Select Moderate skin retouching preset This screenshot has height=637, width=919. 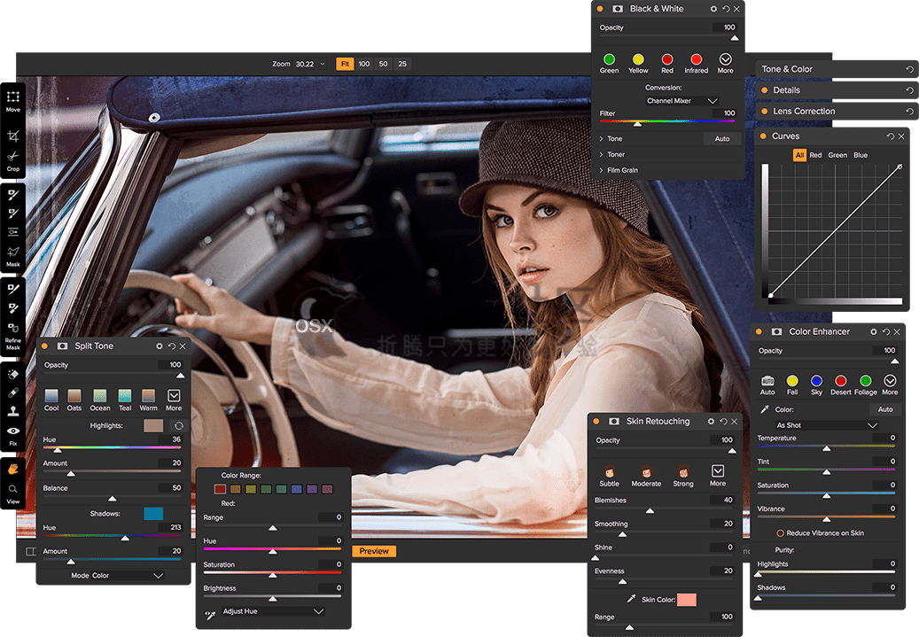(646, 471)
